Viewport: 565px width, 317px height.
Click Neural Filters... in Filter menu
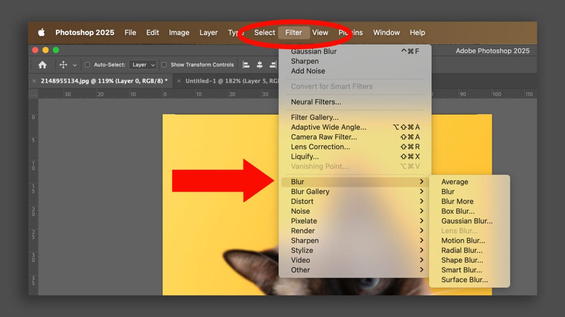[316, 102]
